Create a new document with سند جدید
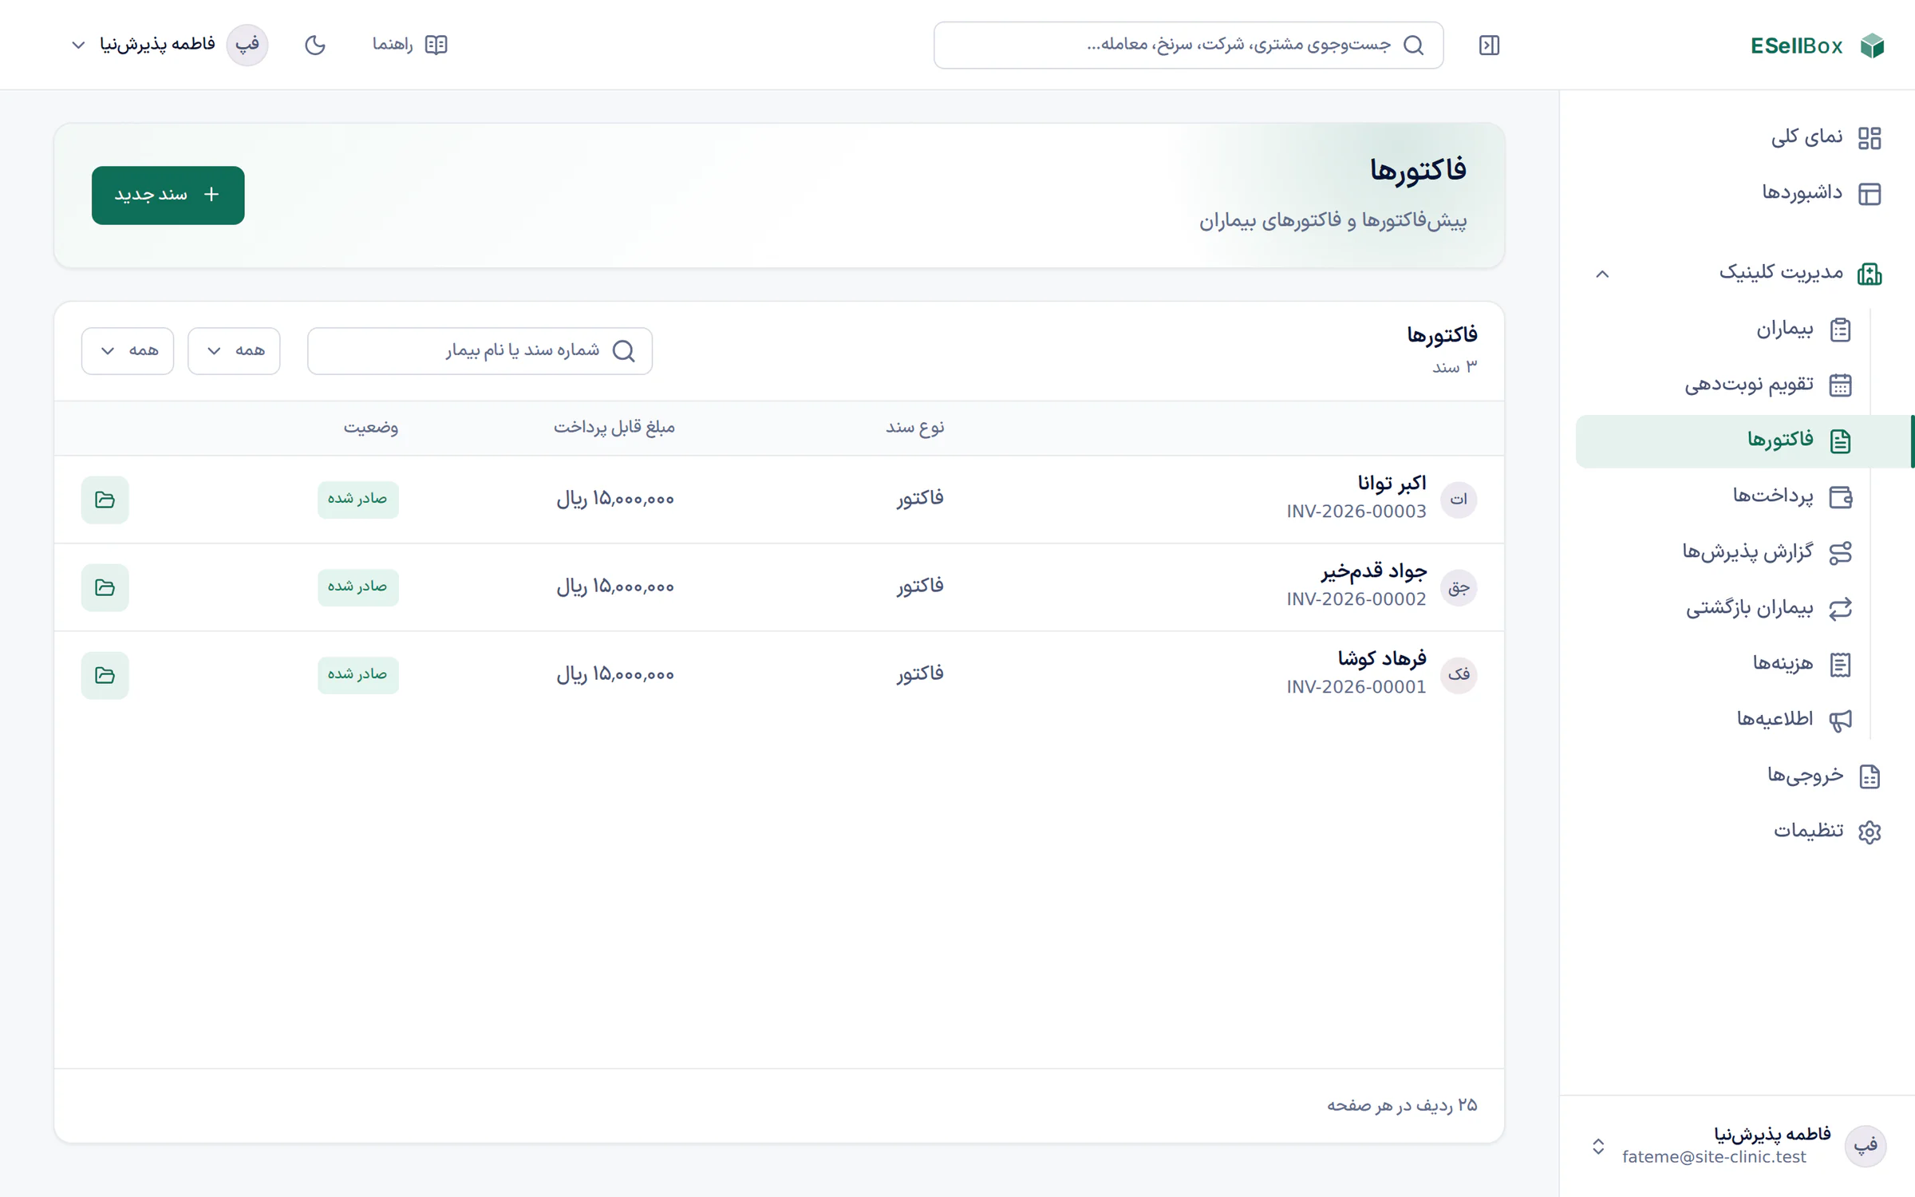Screen dimensions: 1915x1197 [168, 195]
